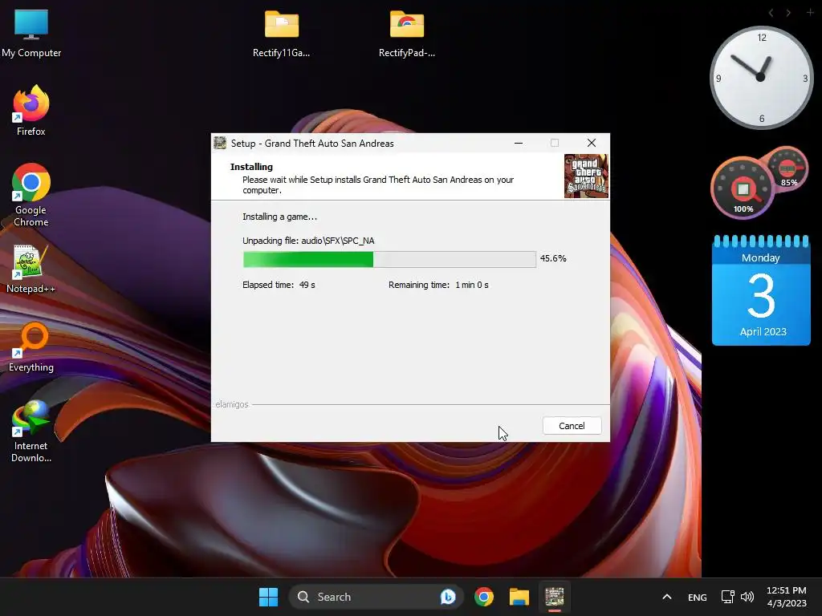The width and height of the screenshot is (822, 616).
Task: Open the network status tray icon
Action: pos(727,597)
